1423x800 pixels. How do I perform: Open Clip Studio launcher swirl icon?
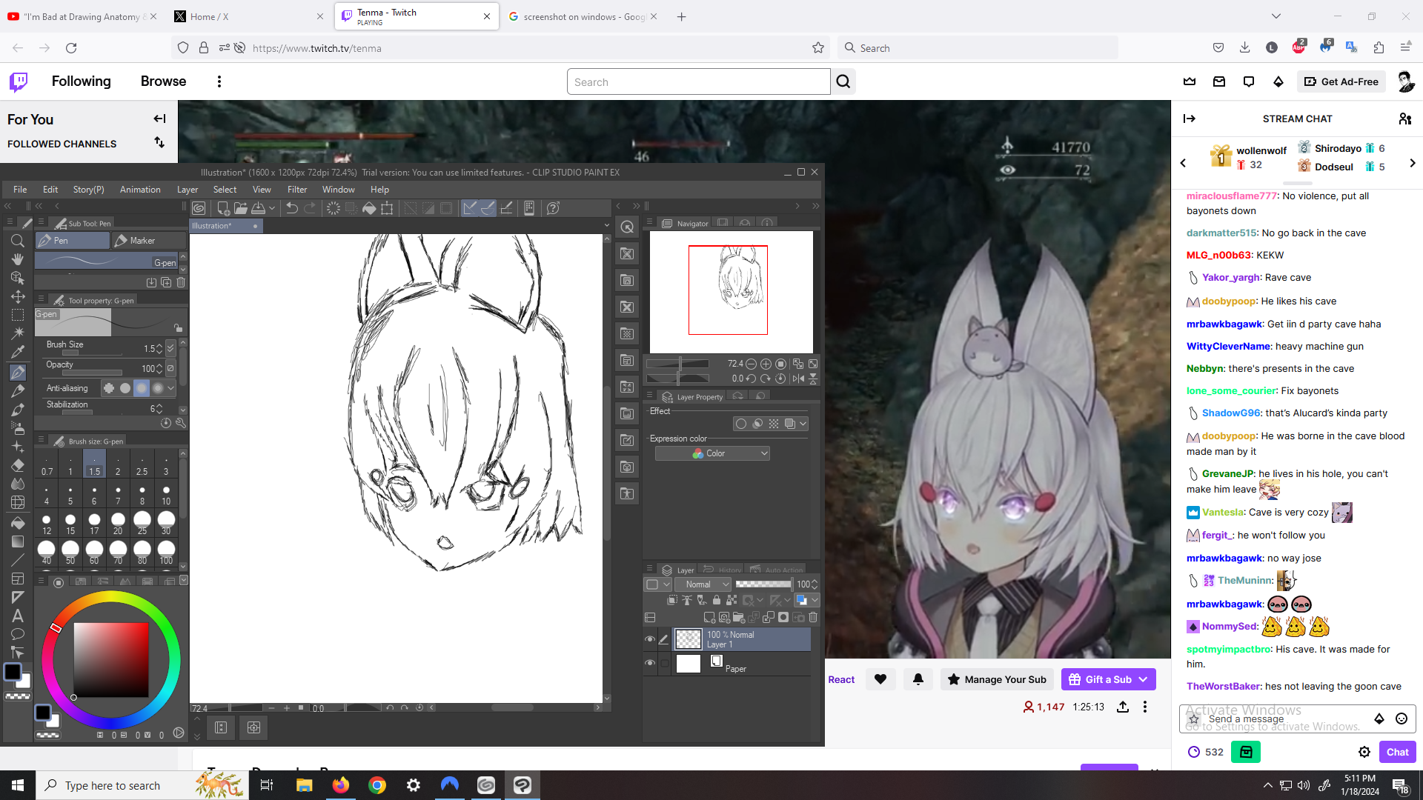(199, 208)
